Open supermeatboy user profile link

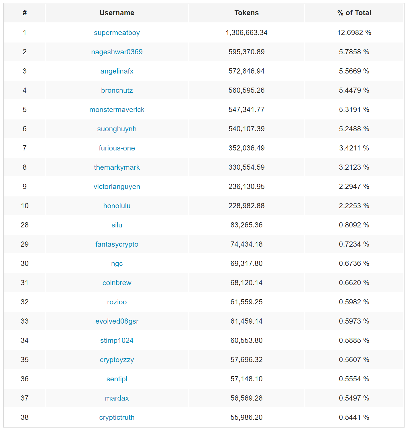tap(117, 33)
